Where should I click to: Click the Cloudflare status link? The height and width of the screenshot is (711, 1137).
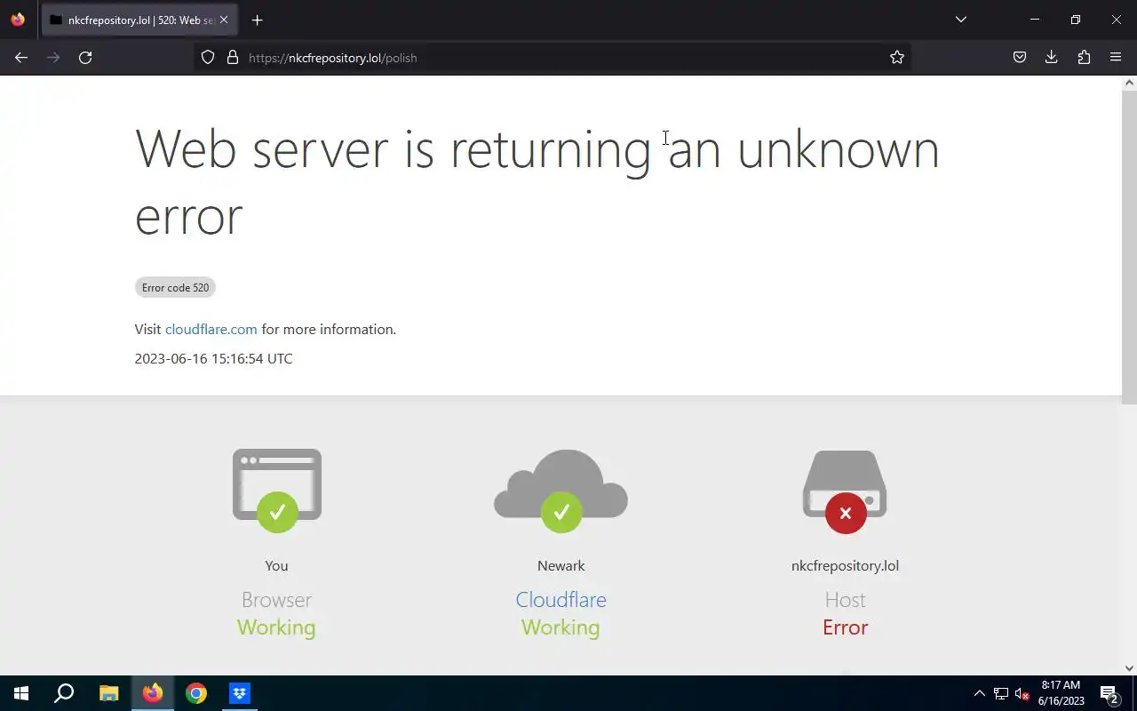pos(561,600)
